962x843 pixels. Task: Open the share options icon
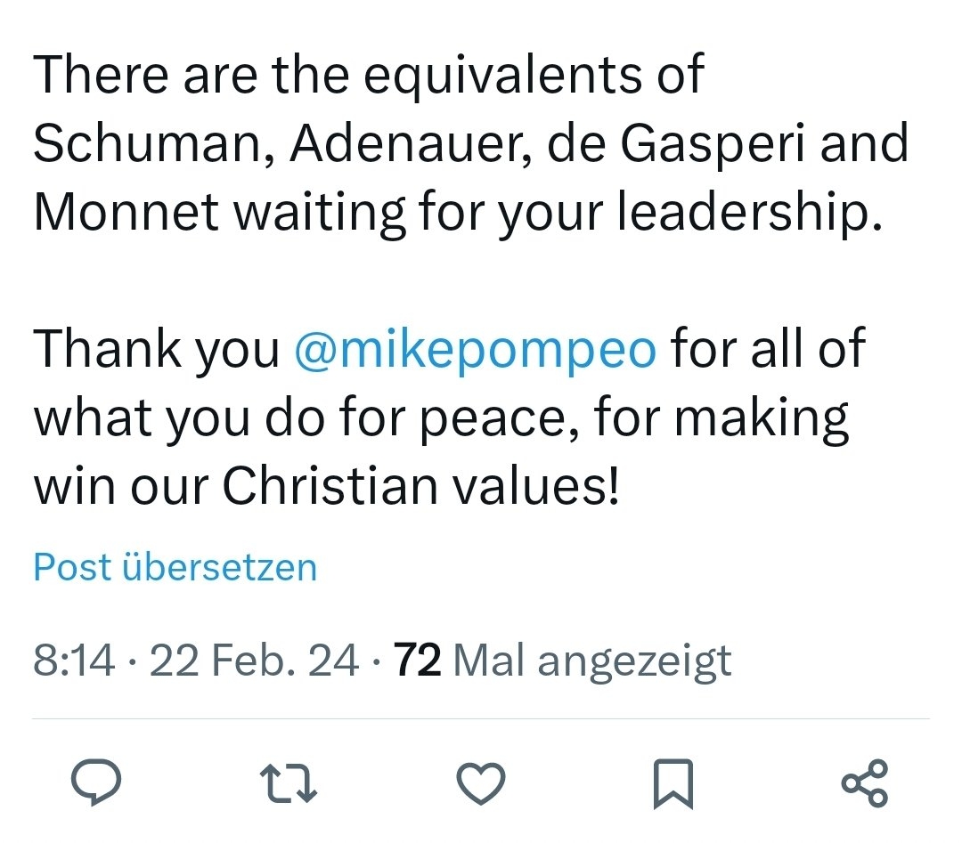(x=864, y=784)
